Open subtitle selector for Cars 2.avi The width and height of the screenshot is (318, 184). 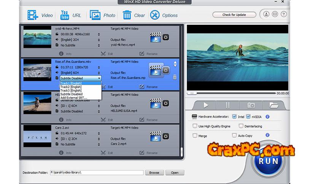click(99, 144)
